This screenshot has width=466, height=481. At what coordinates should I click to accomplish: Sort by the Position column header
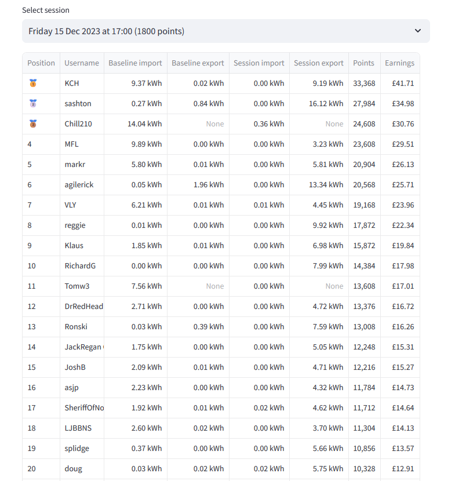pyautogui.click(x=41, y=63)
